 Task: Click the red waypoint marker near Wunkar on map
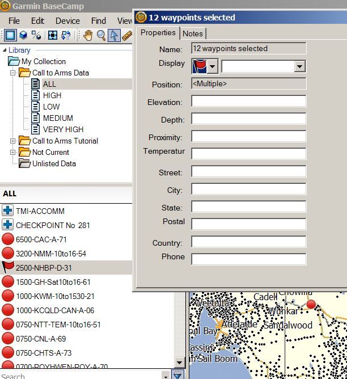[x=311, y=304]
